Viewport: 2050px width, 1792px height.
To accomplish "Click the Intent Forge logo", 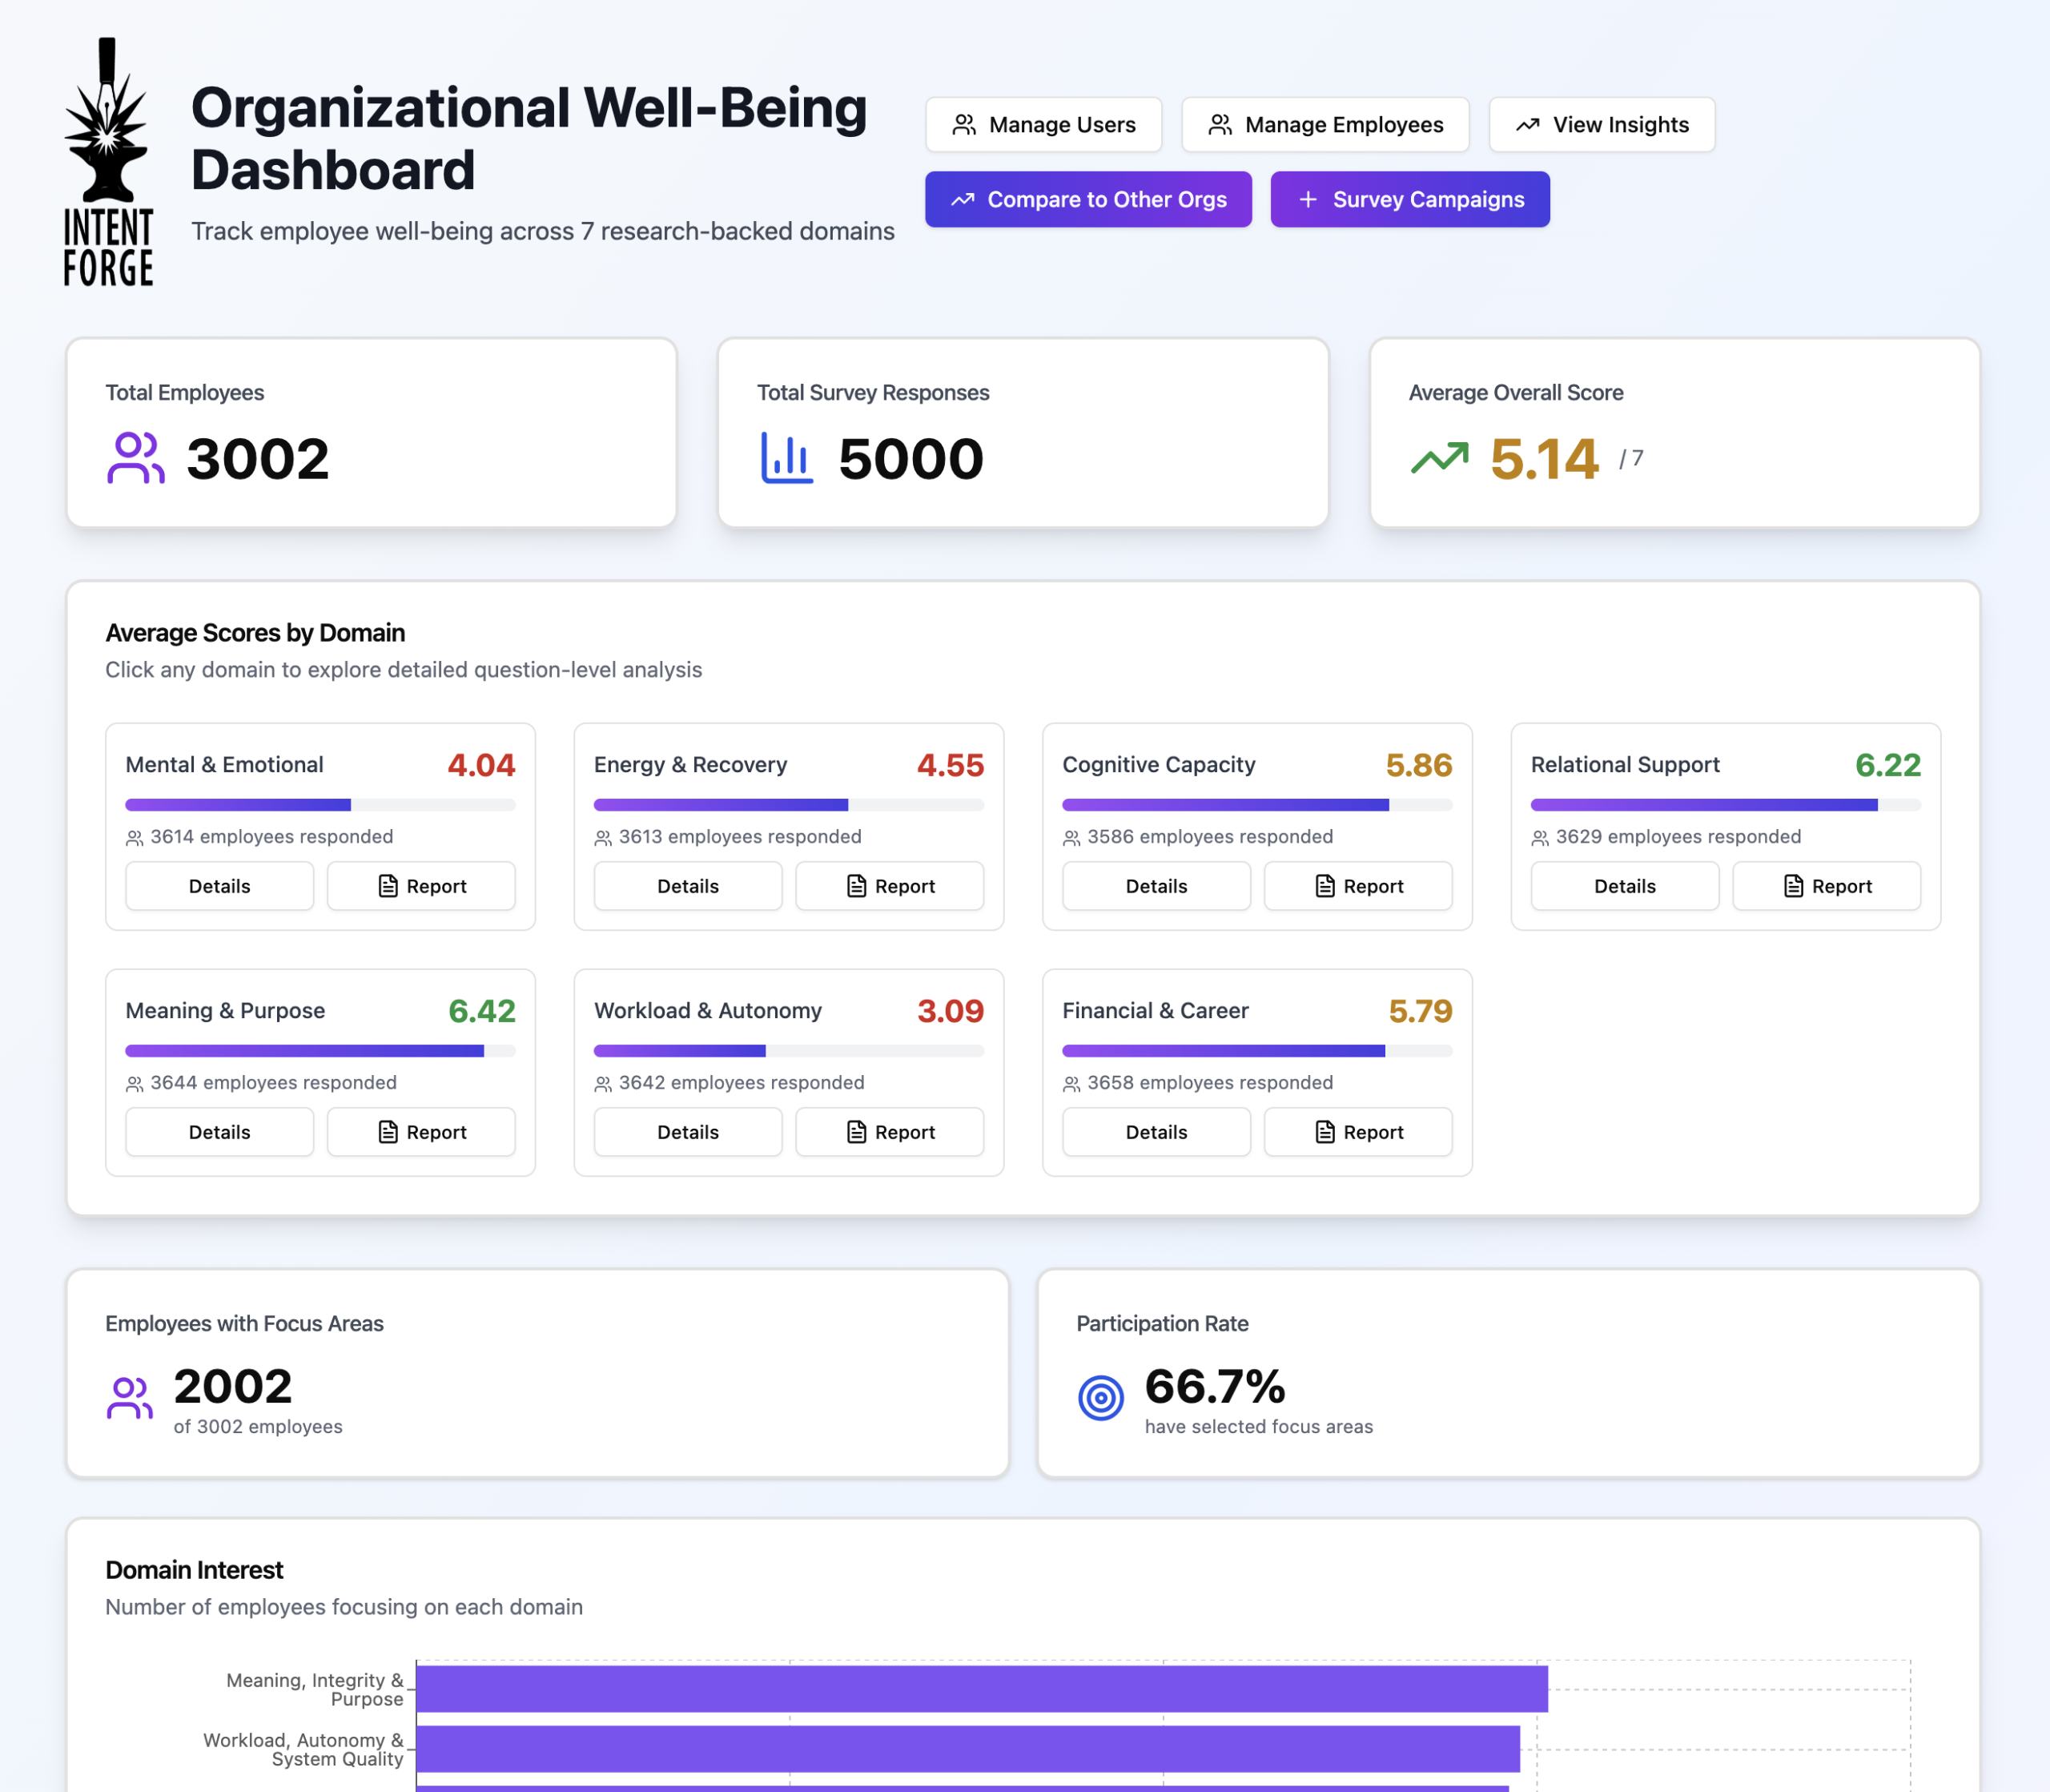I will click(x=108, y=162).
